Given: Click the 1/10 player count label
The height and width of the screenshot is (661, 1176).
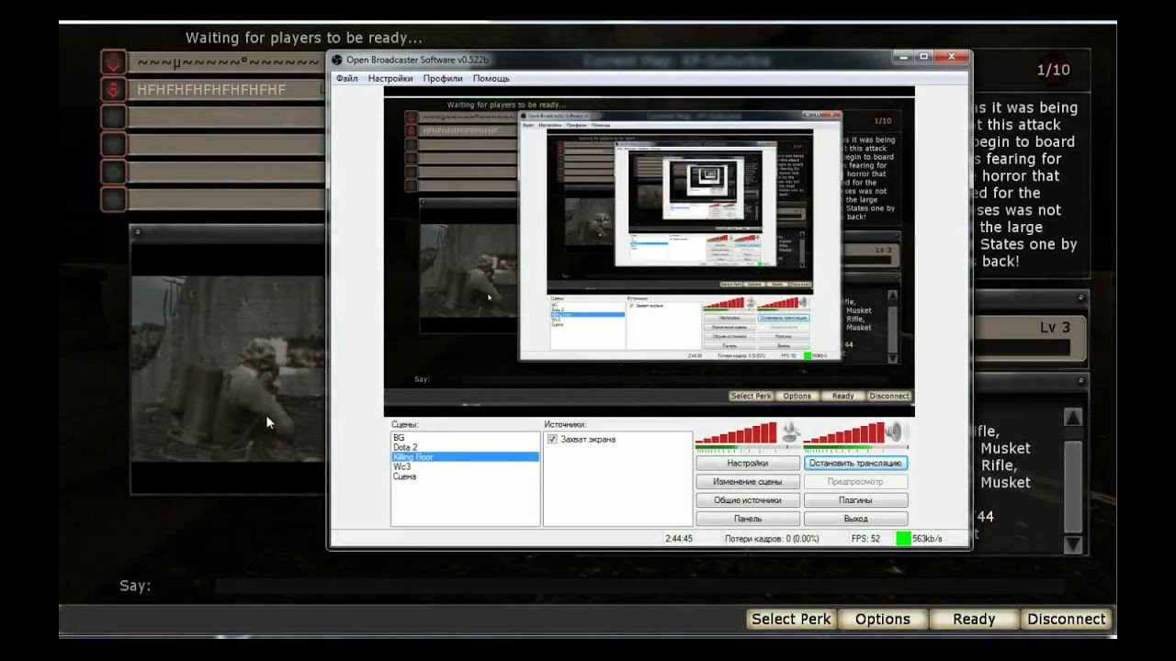Looking at the screenshot, I should [x=1053, y=70].
